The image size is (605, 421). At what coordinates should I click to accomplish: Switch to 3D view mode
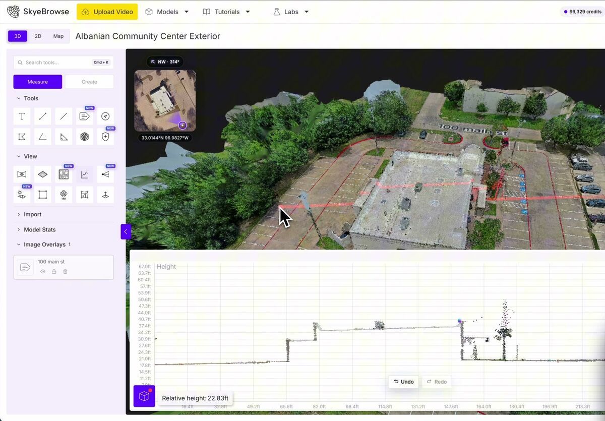coord(18,36)
